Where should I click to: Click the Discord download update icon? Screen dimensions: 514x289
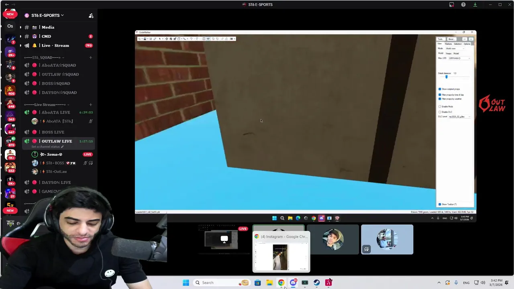(x=475, y=4)
